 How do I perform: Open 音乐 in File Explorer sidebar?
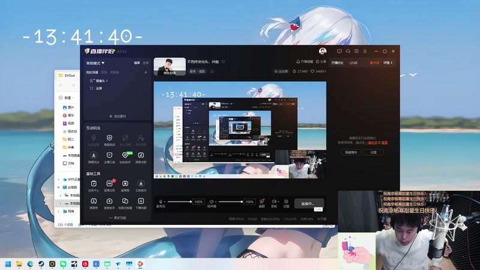[68, 115]
